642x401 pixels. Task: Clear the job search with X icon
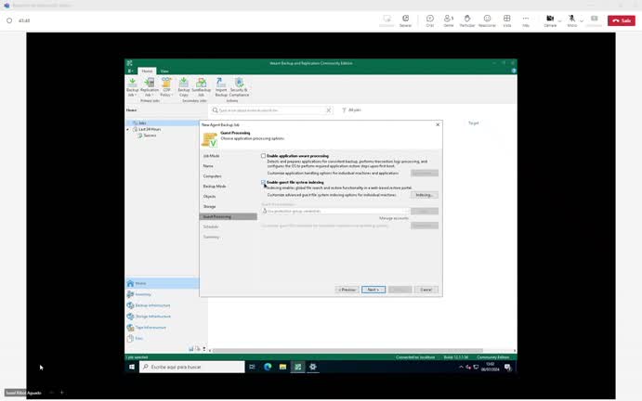pyautogui.click(x=328, y=110)
